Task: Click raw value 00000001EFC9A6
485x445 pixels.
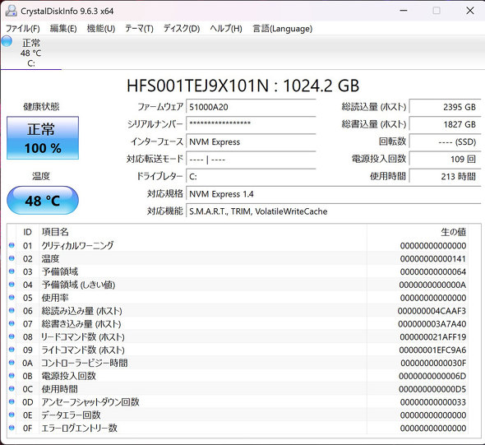Action: 432,350
